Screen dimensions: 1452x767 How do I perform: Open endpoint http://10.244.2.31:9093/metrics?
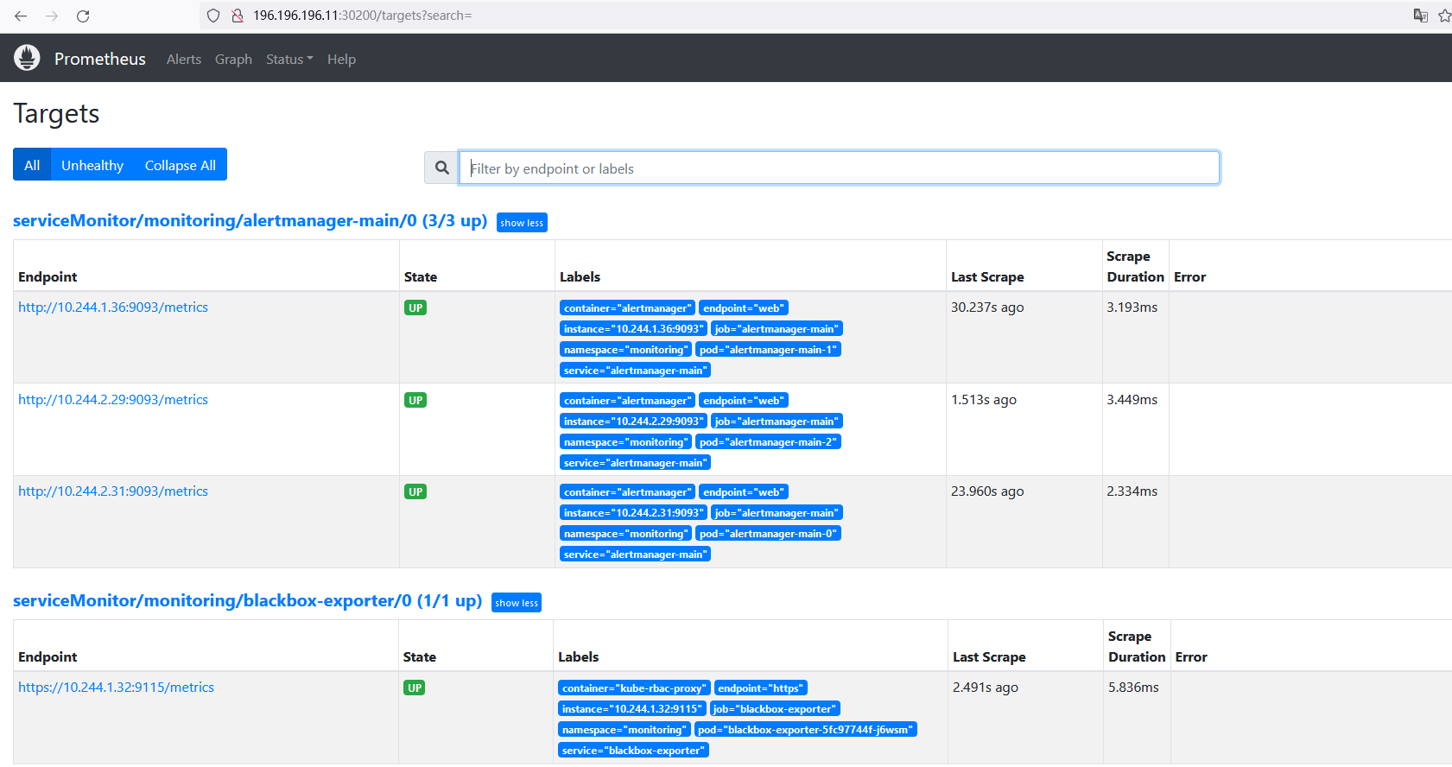coord(113,491)
